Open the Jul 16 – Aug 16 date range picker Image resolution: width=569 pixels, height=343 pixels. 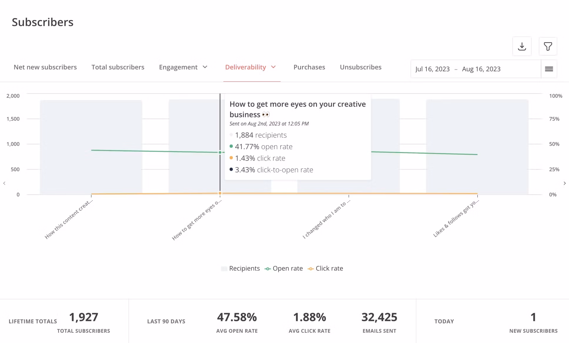[458, 69]
